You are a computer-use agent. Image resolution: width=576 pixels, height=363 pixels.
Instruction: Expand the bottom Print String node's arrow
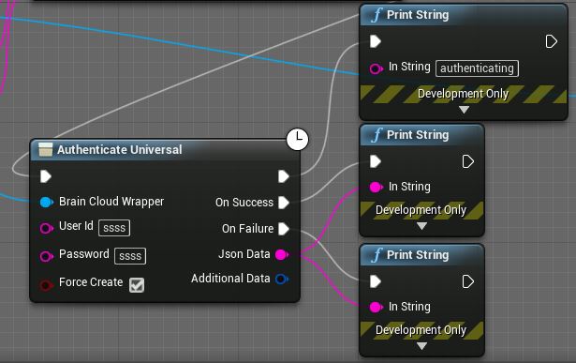421,346
